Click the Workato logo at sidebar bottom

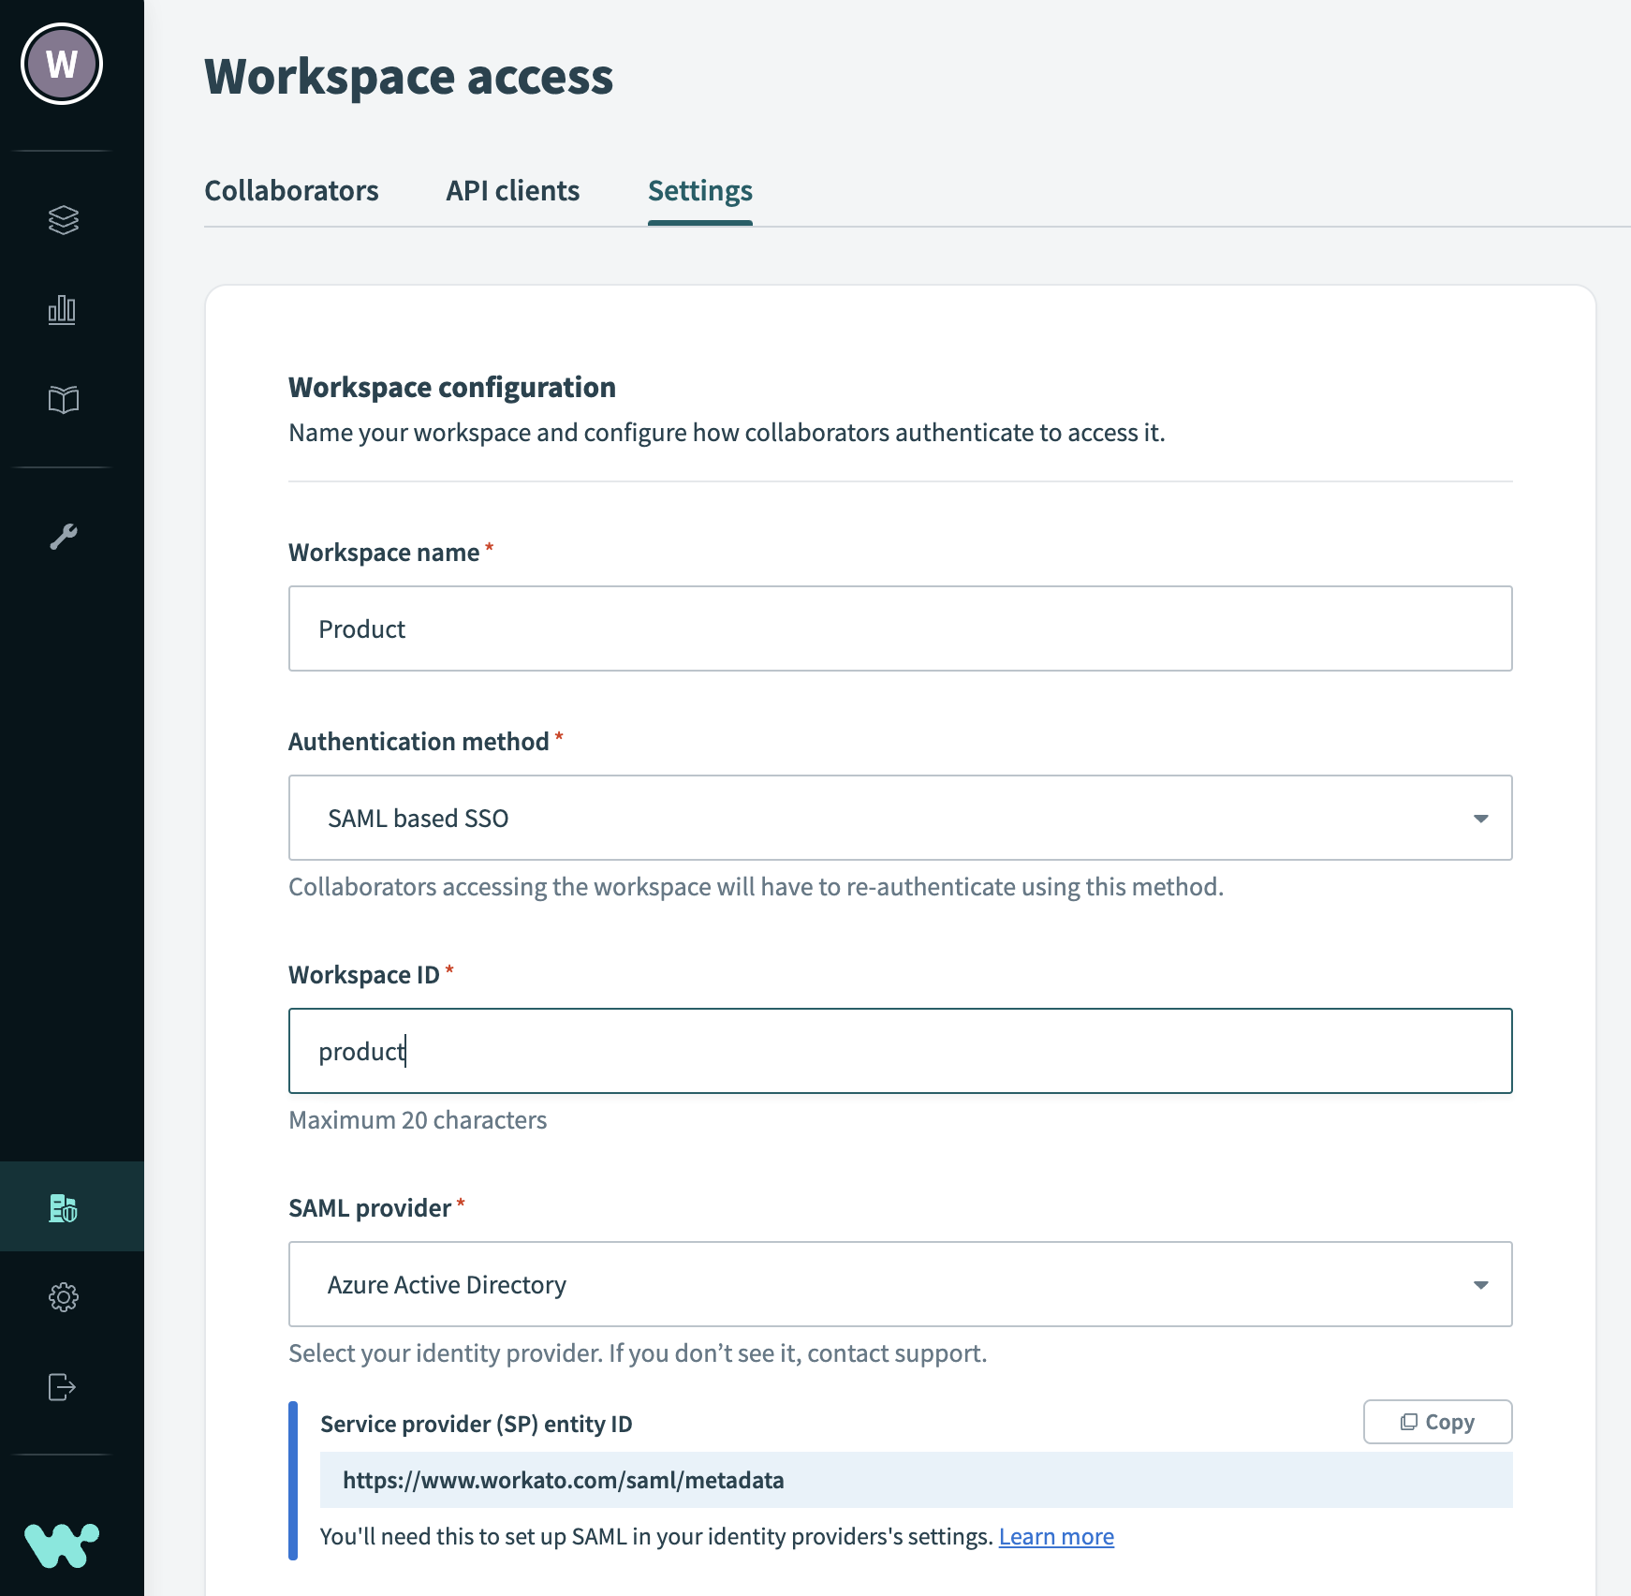point(62,1544)
